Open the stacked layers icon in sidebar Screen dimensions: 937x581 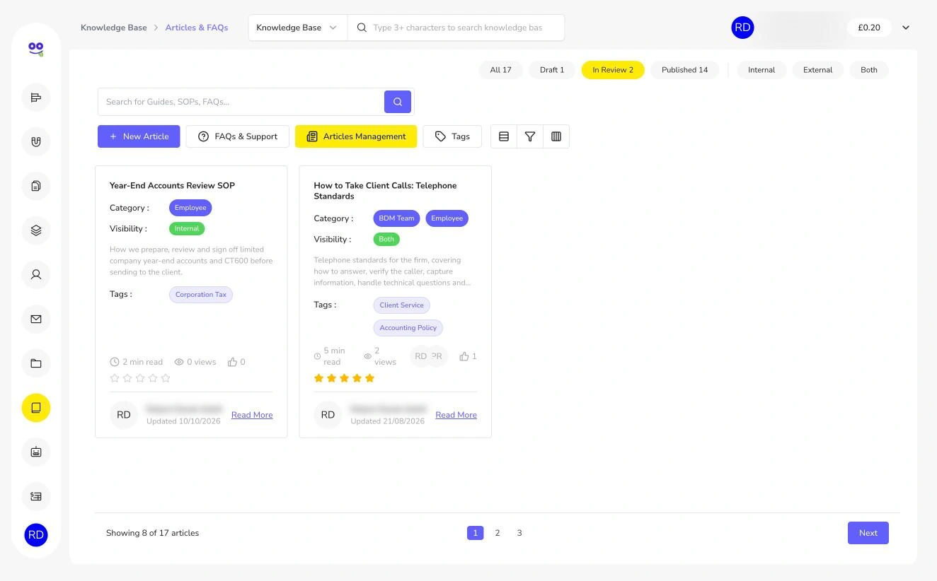pos(36,230)
